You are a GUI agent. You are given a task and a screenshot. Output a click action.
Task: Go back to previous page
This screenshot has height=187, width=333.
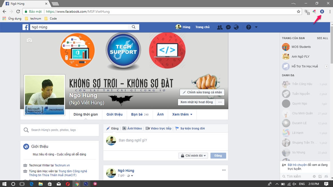tap(5, 11)
